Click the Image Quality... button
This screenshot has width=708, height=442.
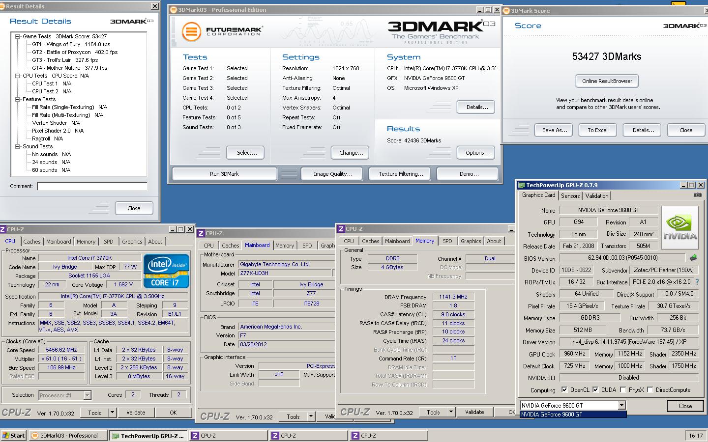point(333,174)
